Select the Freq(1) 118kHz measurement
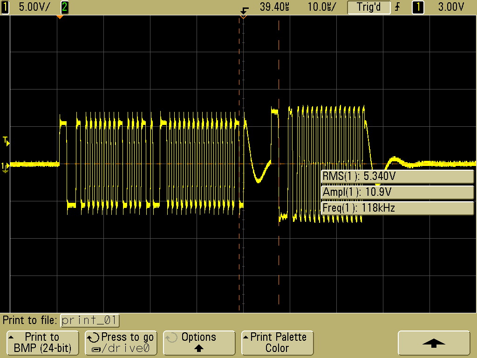The image size is (477, 358). pos(397,208)
